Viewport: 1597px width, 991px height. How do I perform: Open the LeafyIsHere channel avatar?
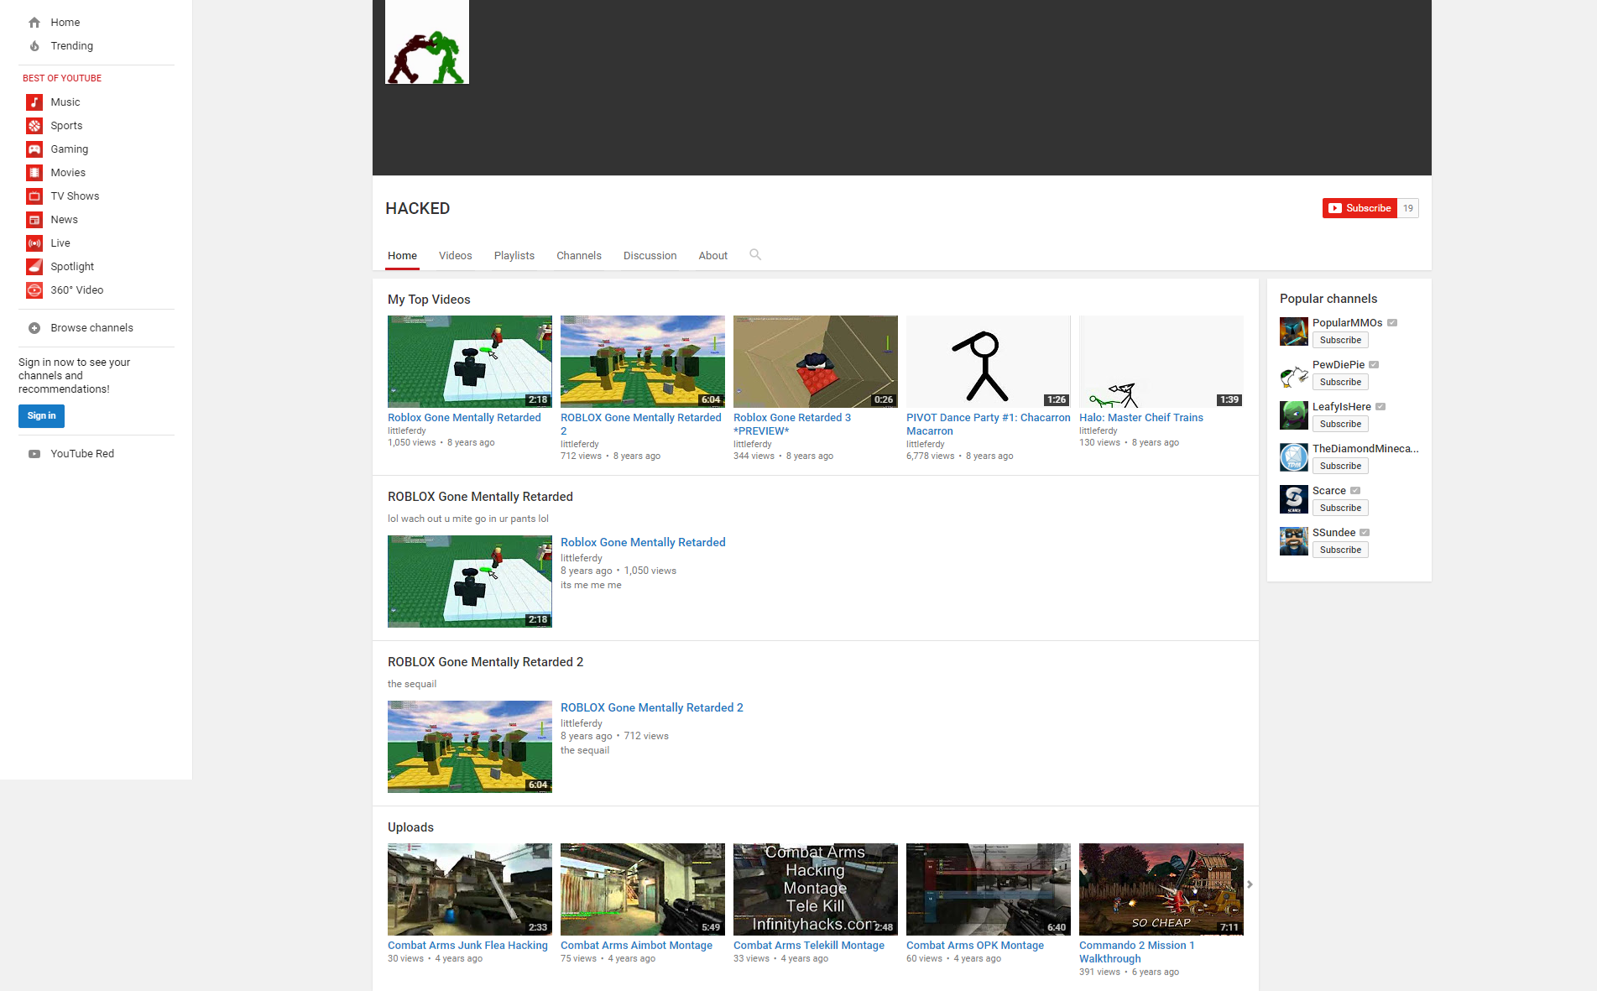pos(1294,415)
